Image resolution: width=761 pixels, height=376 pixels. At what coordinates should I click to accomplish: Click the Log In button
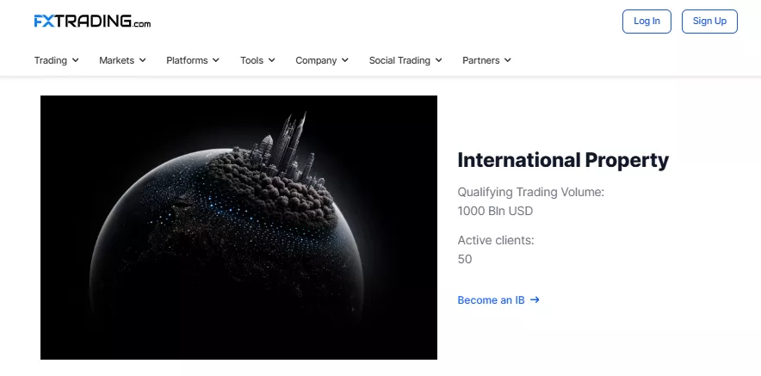[647, 22]
